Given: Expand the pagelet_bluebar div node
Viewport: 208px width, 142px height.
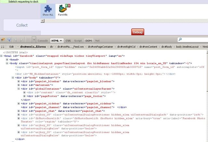Looking at the screenshot, I should pos(19,81).
